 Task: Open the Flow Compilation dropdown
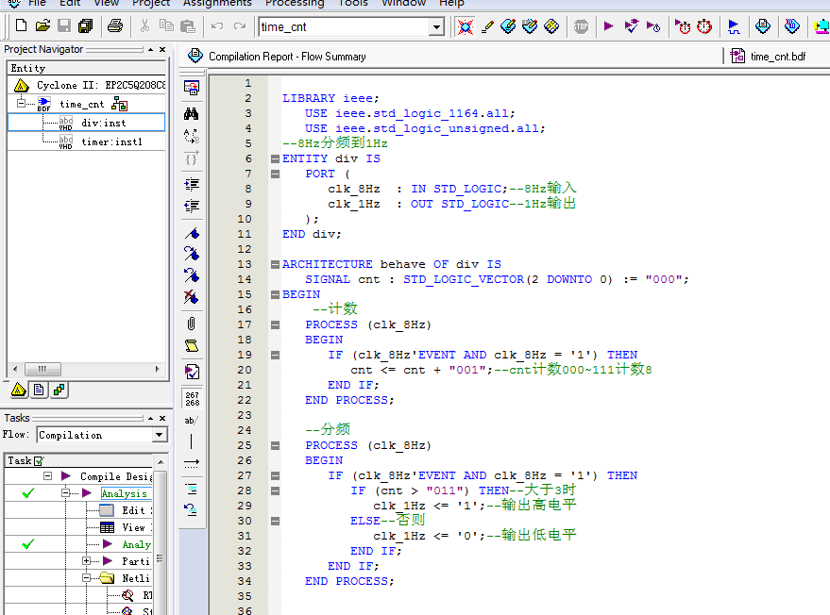159,435
